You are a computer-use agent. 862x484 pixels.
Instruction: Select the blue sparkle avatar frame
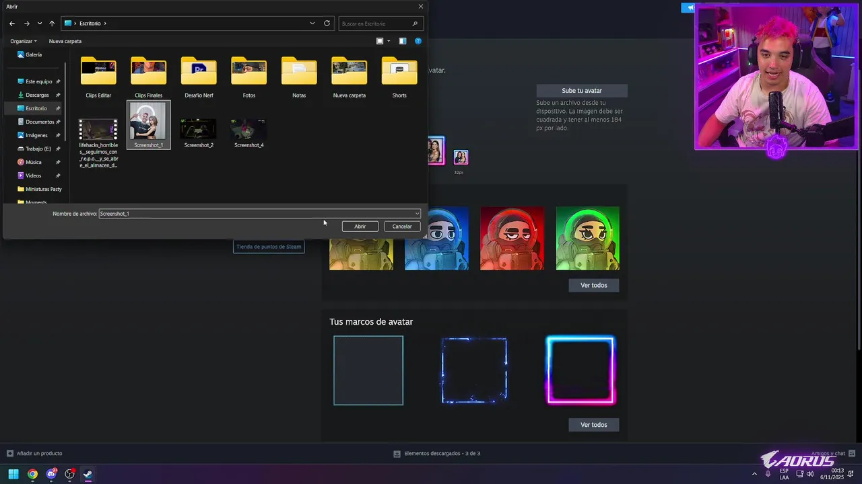pyautogui.click(x=474, y=370)
